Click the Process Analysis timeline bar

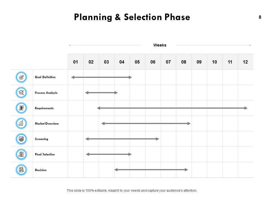click(x=101, y=93)
